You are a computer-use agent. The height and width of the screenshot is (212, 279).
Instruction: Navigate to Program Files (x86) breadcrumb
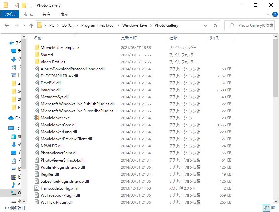coord(98,25)
